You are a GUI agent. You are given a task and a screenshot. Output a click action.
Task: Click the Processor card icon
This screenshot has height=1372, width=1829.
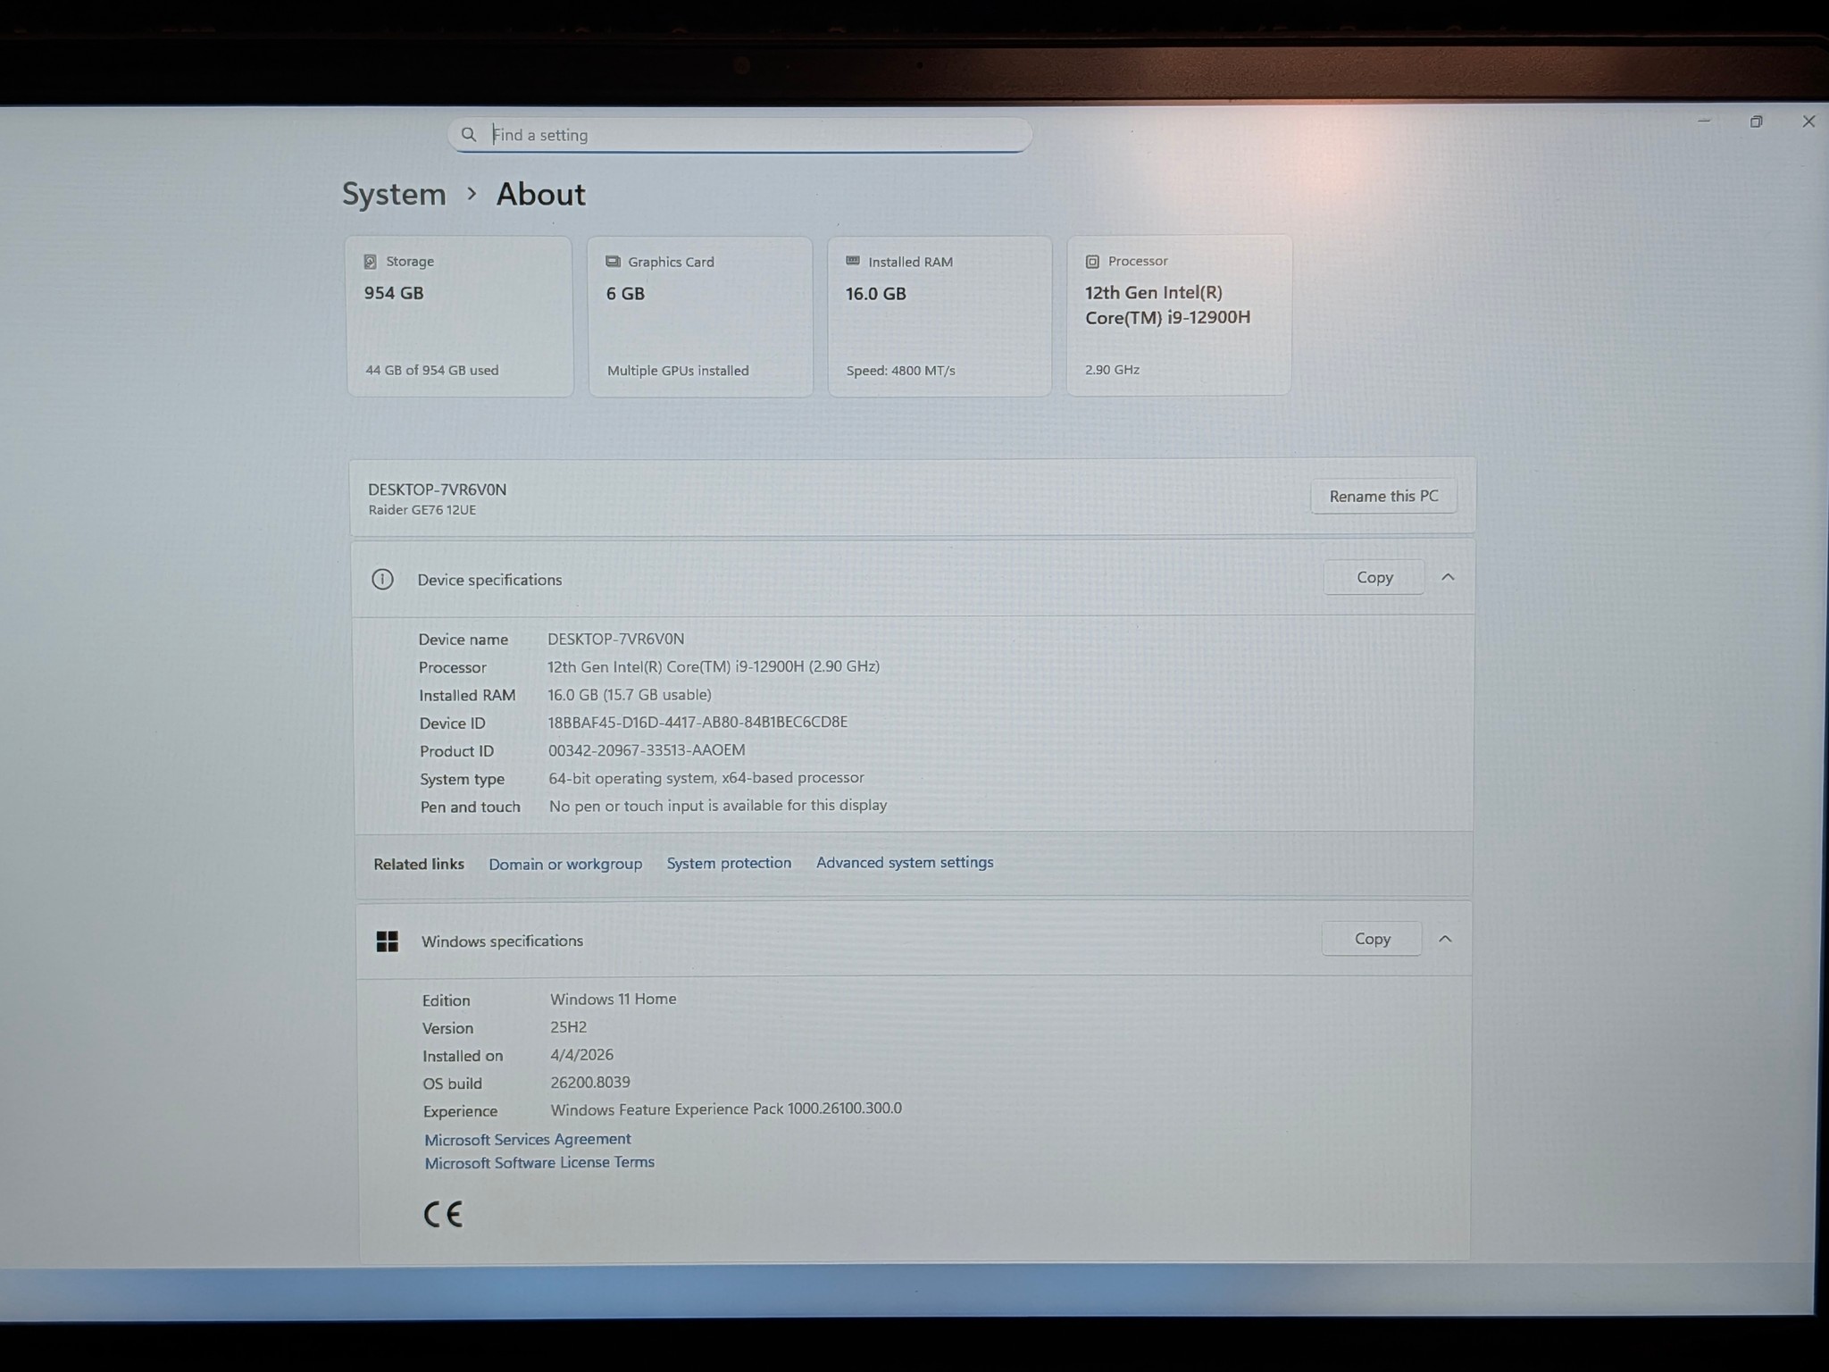tap(1092, 262)
